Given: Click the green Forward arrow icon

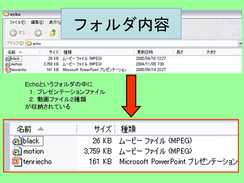Looking at the screenshot, I should point(38,33).
